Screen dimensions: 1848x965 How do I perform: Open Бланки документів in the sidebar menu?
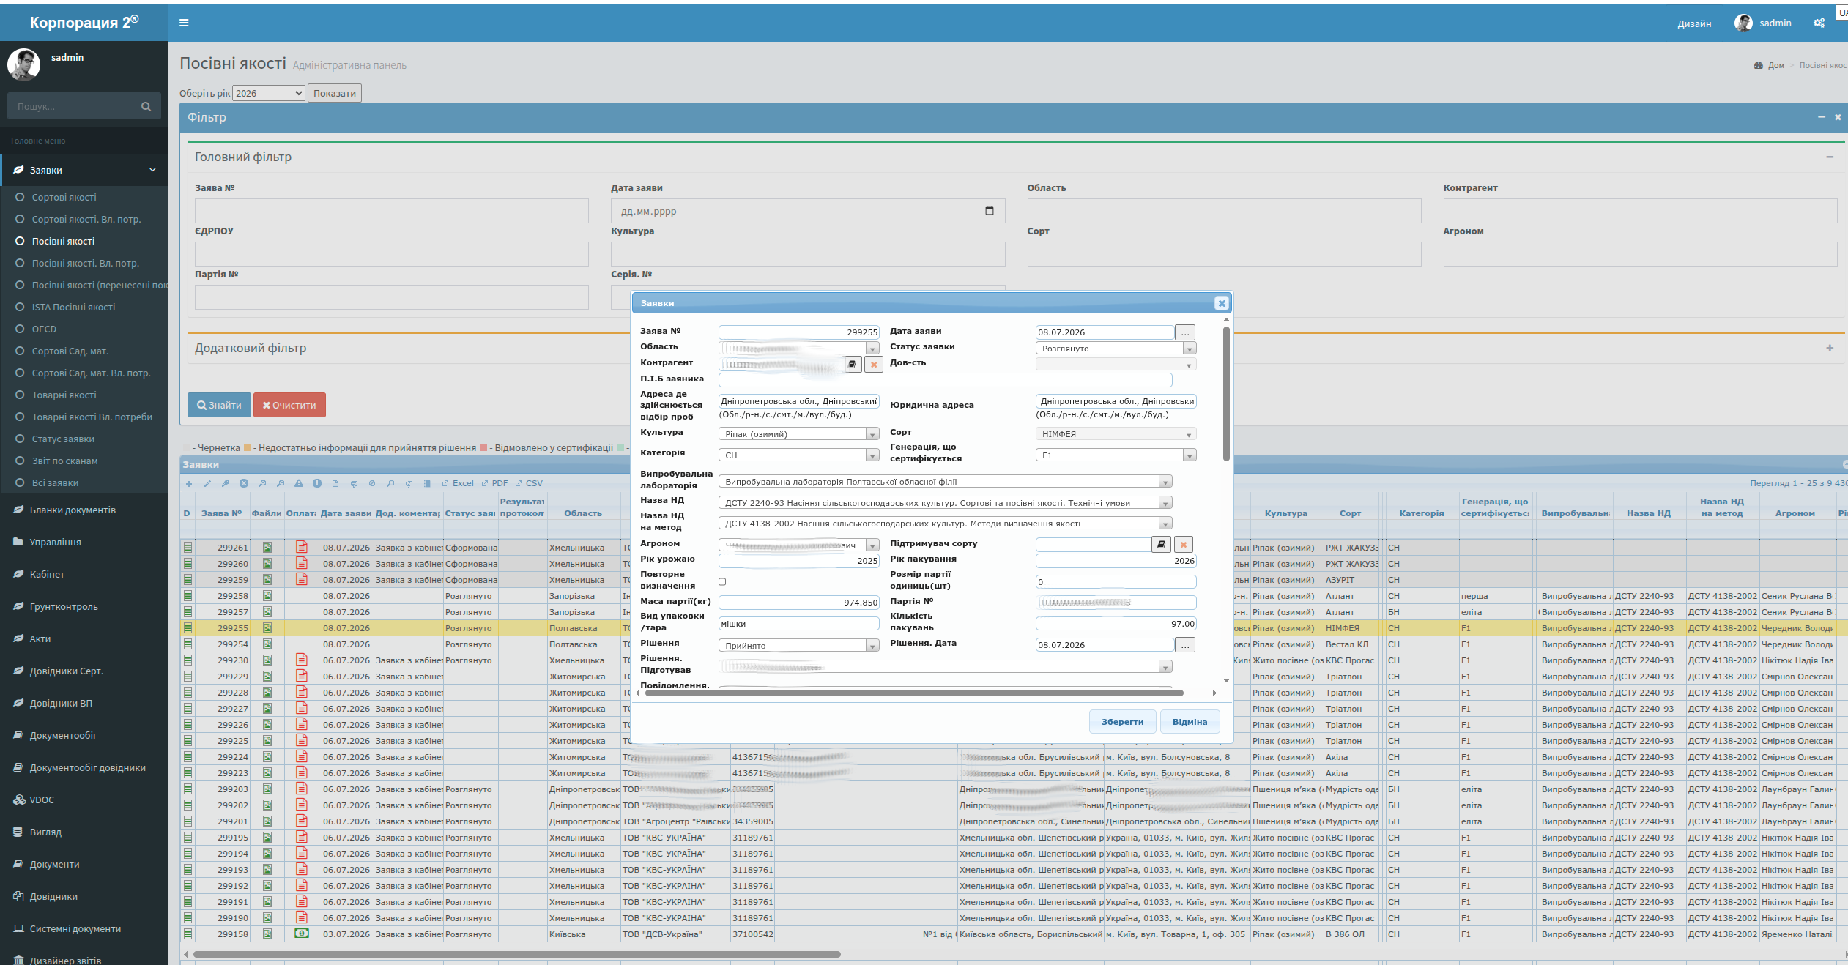[73, 510]
